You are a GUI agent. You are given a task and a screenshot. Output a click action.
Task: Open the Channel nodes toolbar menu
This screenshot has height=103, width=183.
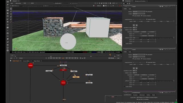[x=8, y=10]
